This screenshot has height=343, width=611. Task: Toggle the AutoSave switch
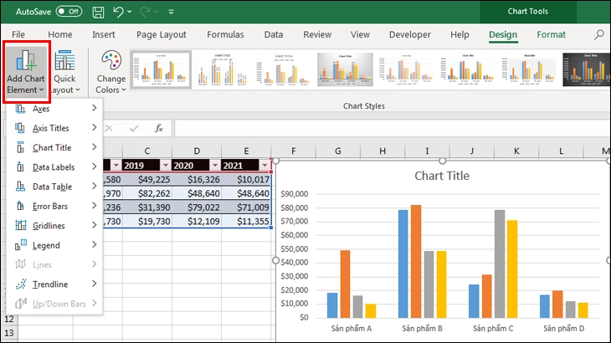tap(69, 12)
